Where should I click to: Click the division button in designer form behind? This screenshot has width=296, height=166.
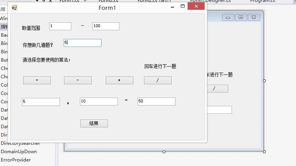pos(218,88)
